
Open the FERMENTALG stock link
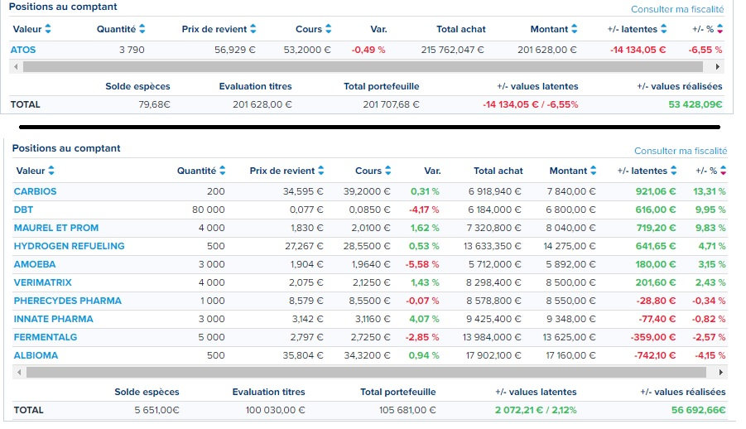(46, 337)
